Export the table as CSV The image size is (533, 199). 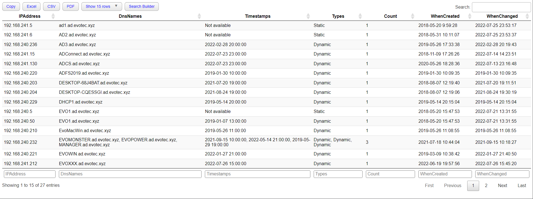tap(51, 6)
